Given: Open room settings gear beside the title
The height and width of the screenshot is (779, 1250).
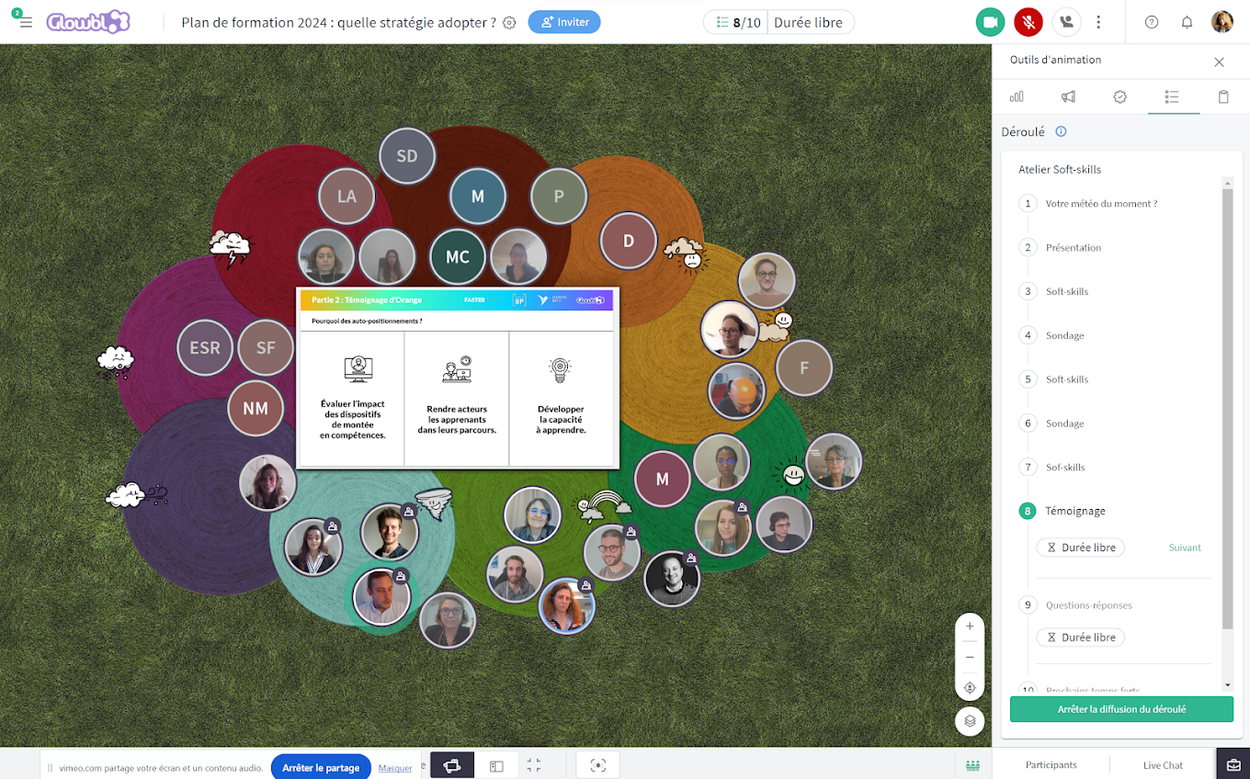Looking at the screenshot, I should [x=509, y=22].
